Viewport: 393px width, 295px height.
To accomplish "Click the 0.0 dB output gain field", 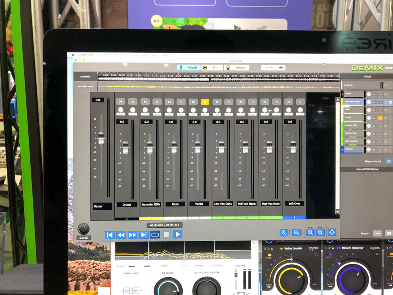I will coord(83,238).
